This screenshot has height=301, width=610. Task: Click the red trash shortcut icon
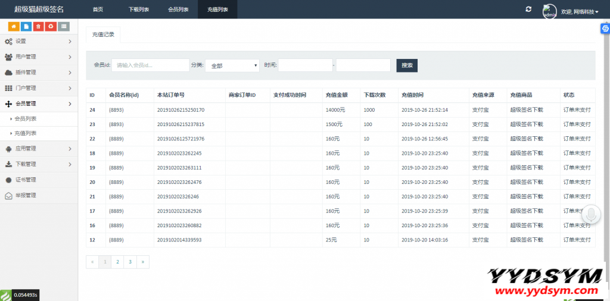tap(38, 26)
